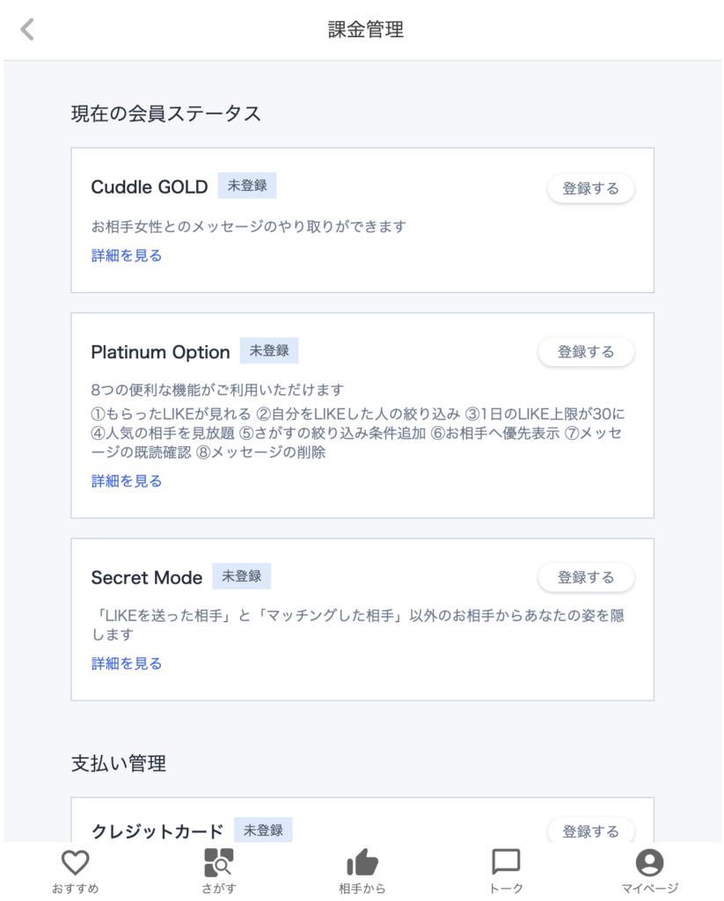Click the 未登録 badge next to Platinum Option
724x901 pixels.
pyautogui.click(x=269, y=350)
